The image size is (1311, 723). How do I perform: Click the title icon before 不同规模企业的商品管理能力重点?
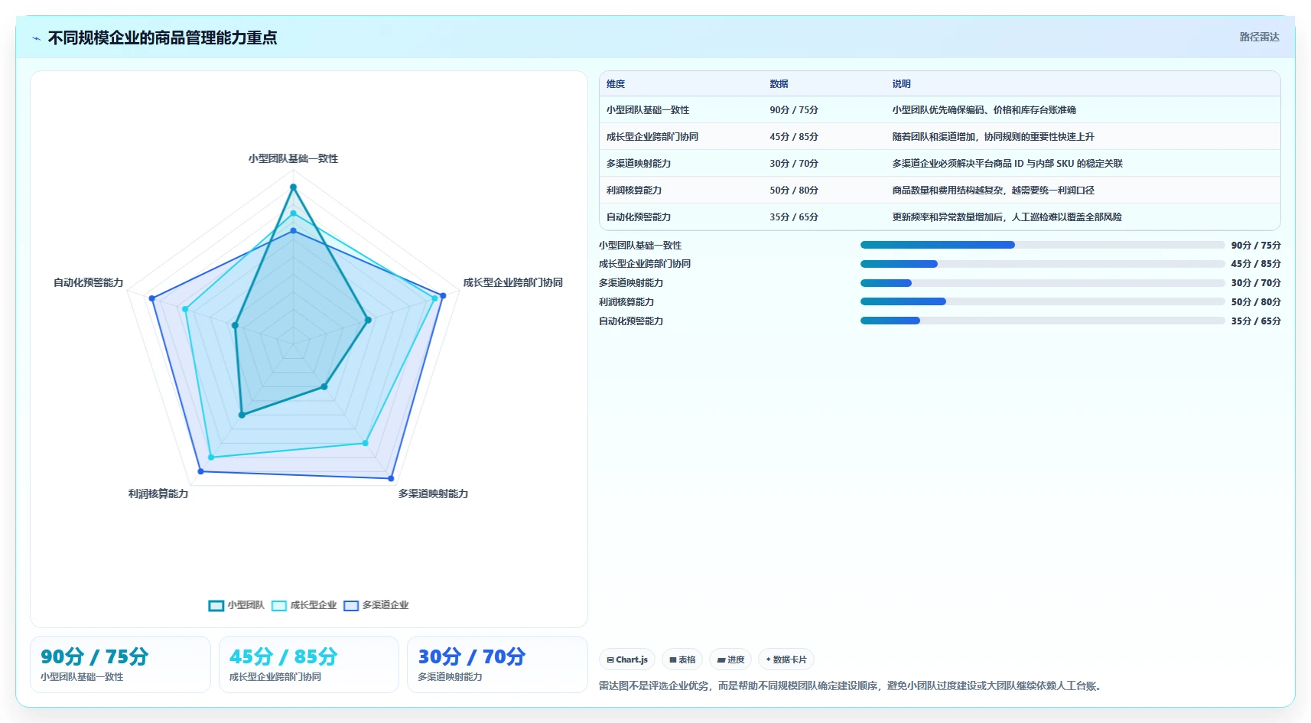[36, 37]
